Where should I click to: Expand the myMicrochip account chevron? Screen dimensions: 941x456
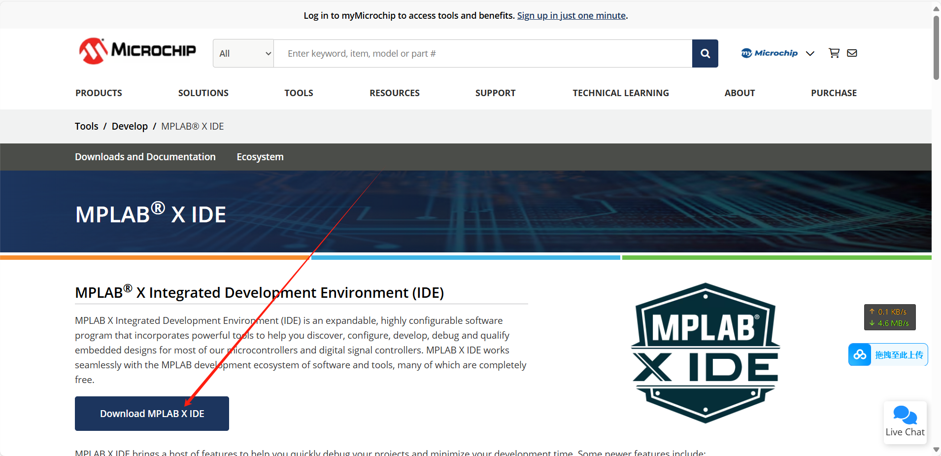[810, 53]
